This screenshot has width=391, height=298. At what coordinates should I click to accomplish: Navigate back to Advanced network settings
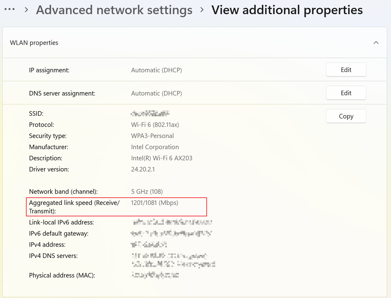pyautogui.click(x=114, y=10)
